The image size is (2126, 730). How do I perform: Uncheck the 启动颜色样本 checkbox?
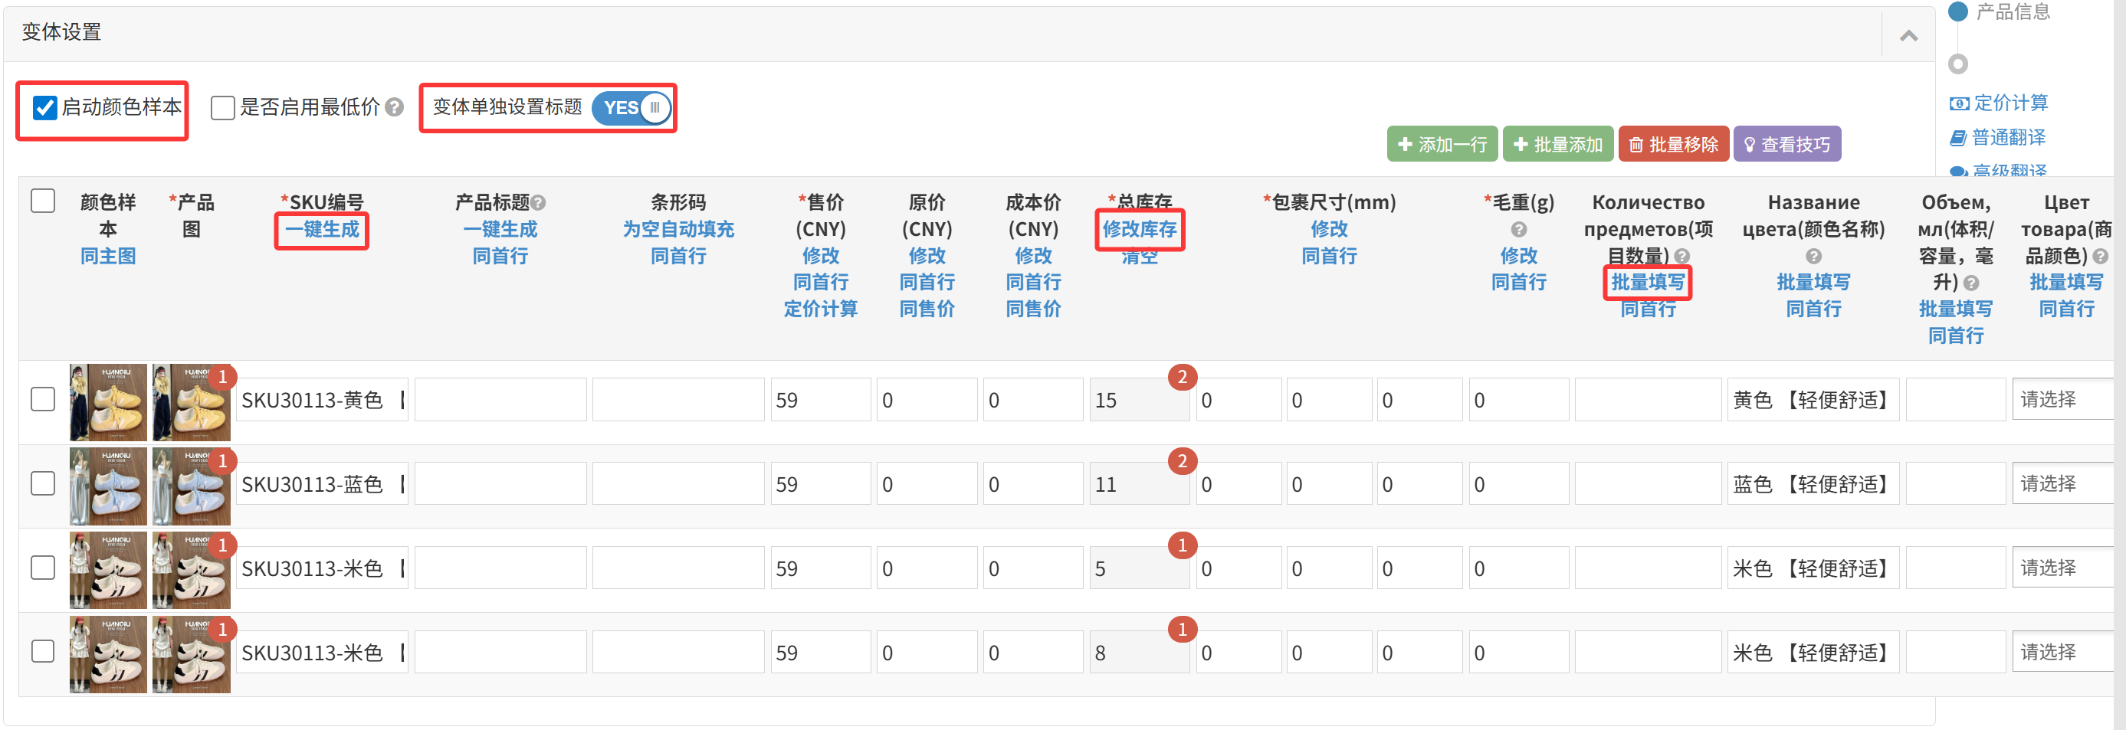(x=44, y=107)
